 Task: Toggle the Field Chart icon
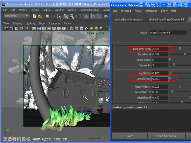click(54, 28)
